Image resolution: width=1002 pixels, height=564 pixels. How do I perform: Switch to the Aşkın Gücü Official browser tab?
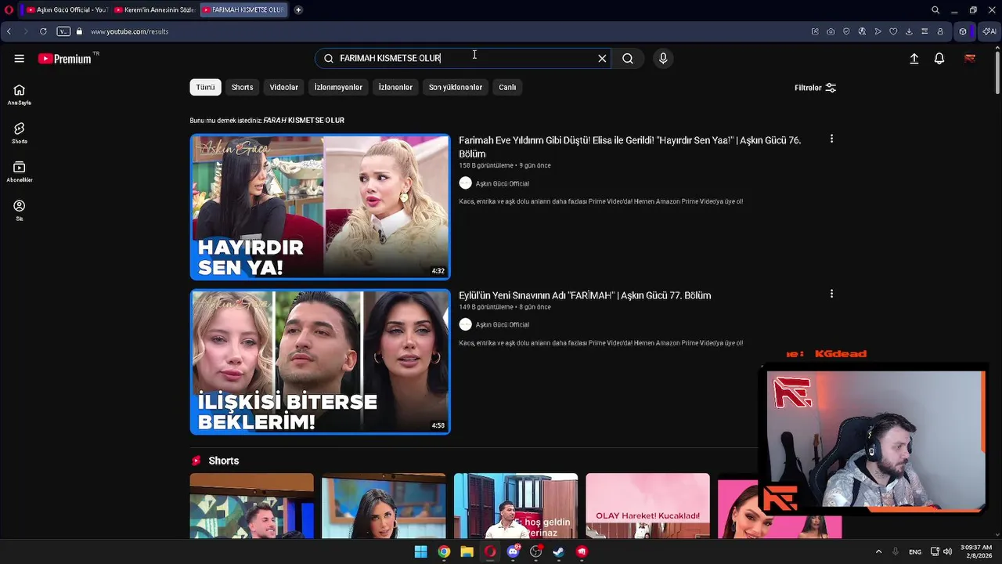coord(67,10)
